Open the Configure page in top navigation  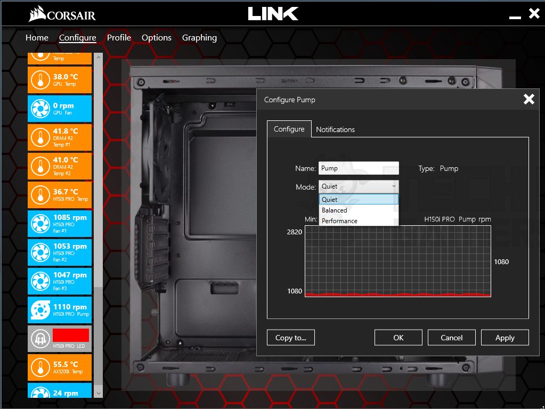click(x=77, y=37)
